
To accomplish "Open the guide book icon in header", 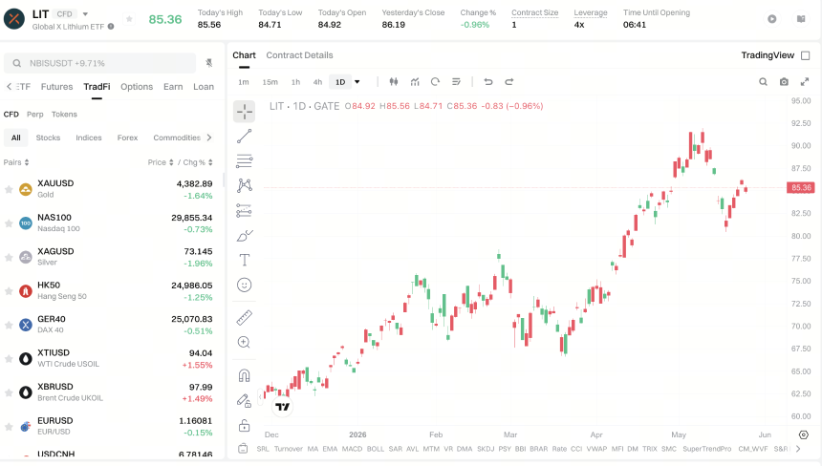I will [801, 19].
